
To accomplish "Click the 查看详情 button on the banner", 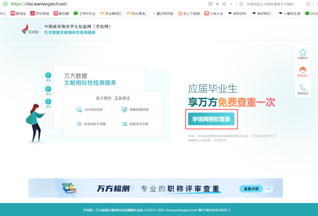I will [251, 189].
